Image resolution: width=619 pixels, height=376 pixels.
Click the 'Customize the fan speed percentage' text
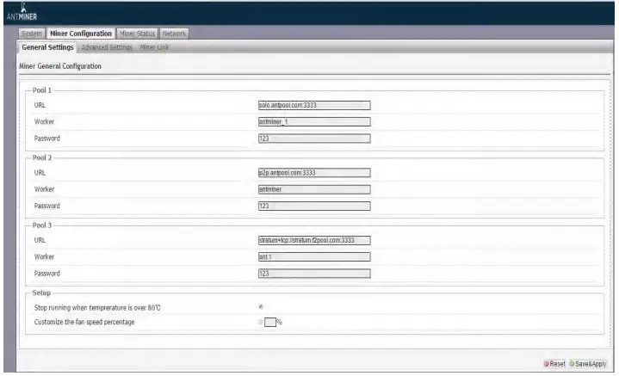pyautogui.click(x=84, y=322)
